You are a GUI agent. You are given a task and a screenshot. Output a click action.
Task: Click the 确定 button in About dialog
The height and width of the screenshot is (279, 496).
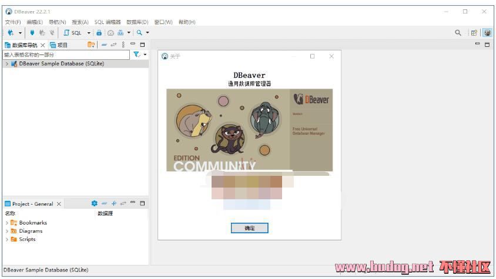point(249,228)
